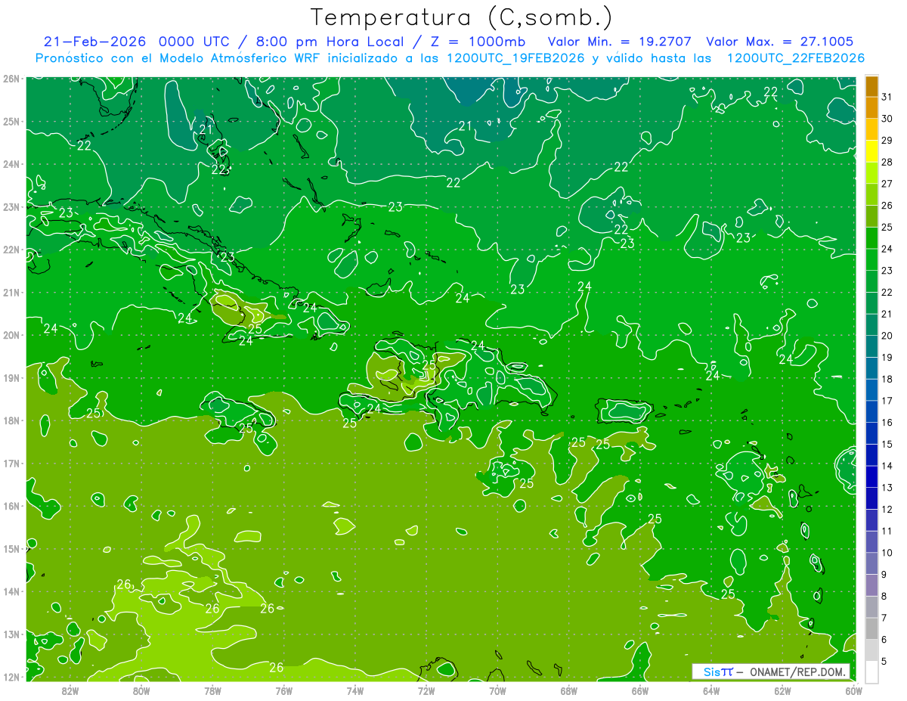Select 'Valor Min. = 19.2707' text
This screenshot has height=701, width=907.
(619, 42)
